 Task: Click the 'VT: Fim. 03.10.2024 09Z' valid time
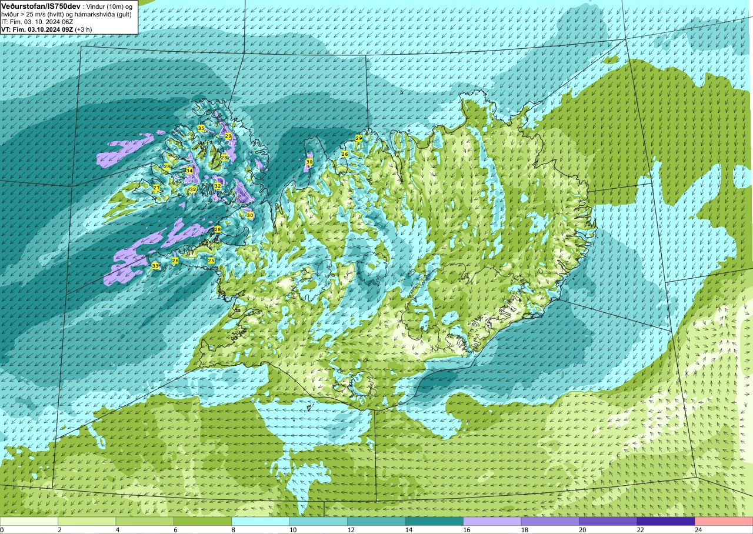(x=38, y=29)
